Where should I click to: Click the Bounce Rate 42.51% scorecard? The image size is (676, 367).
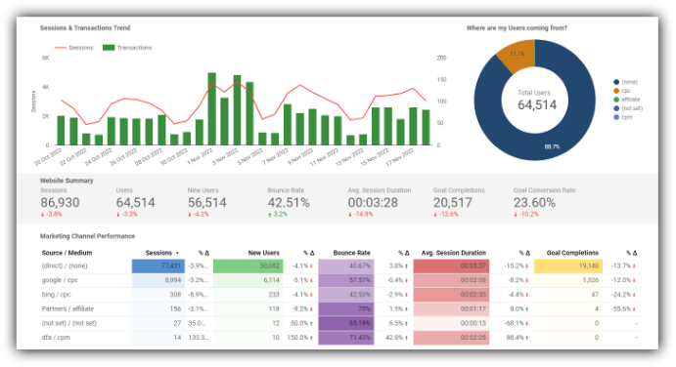click(289, 203)
